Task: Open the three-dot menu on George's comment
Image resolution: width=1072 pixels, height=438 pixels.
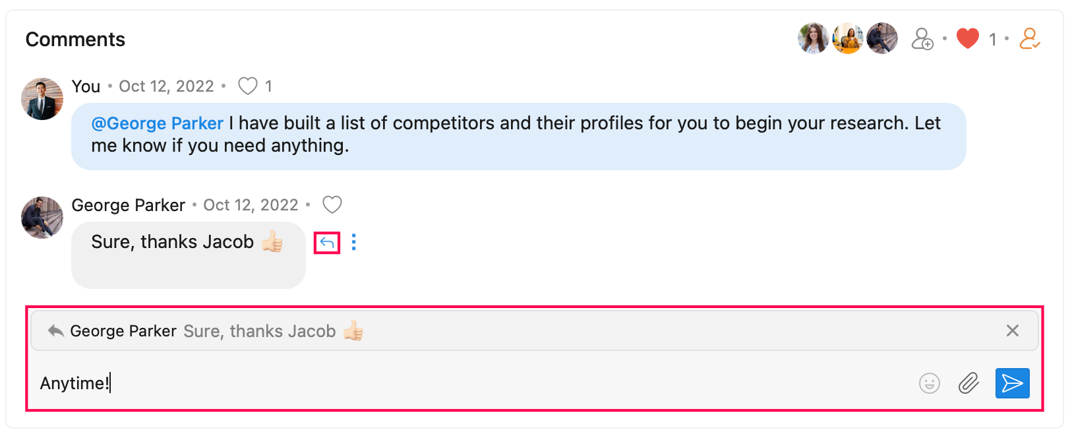Action: [x=354, y=243]
